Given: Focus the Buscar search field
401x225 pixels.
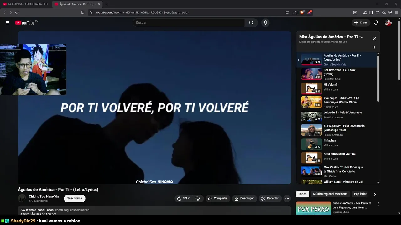Looking at the screenshot, I should pos(189,22).
